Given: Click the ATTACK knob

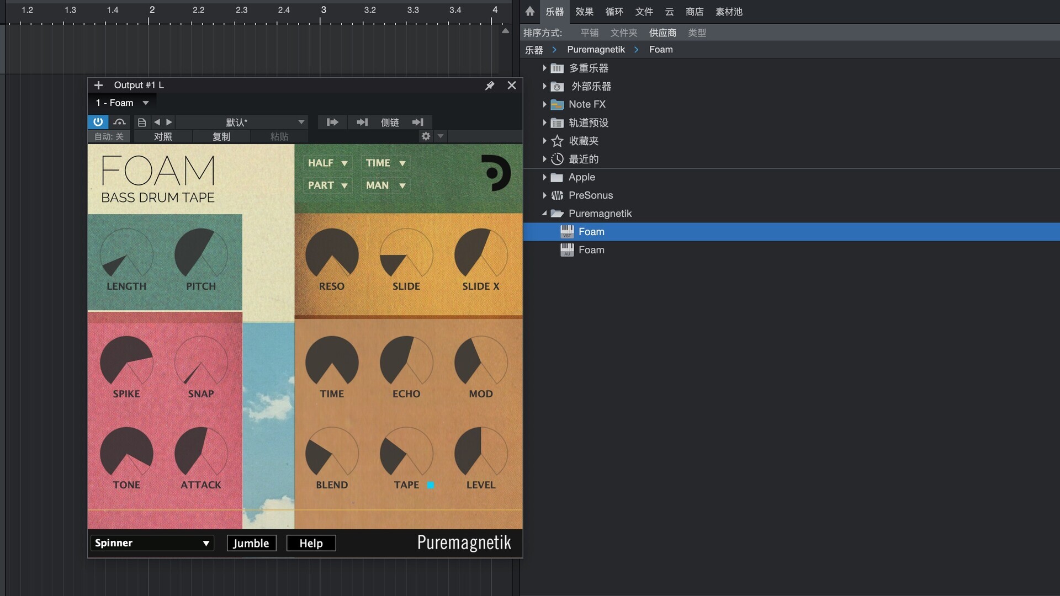Looking at the screenshot, I should pyautogui.click(x=201, y=453).
